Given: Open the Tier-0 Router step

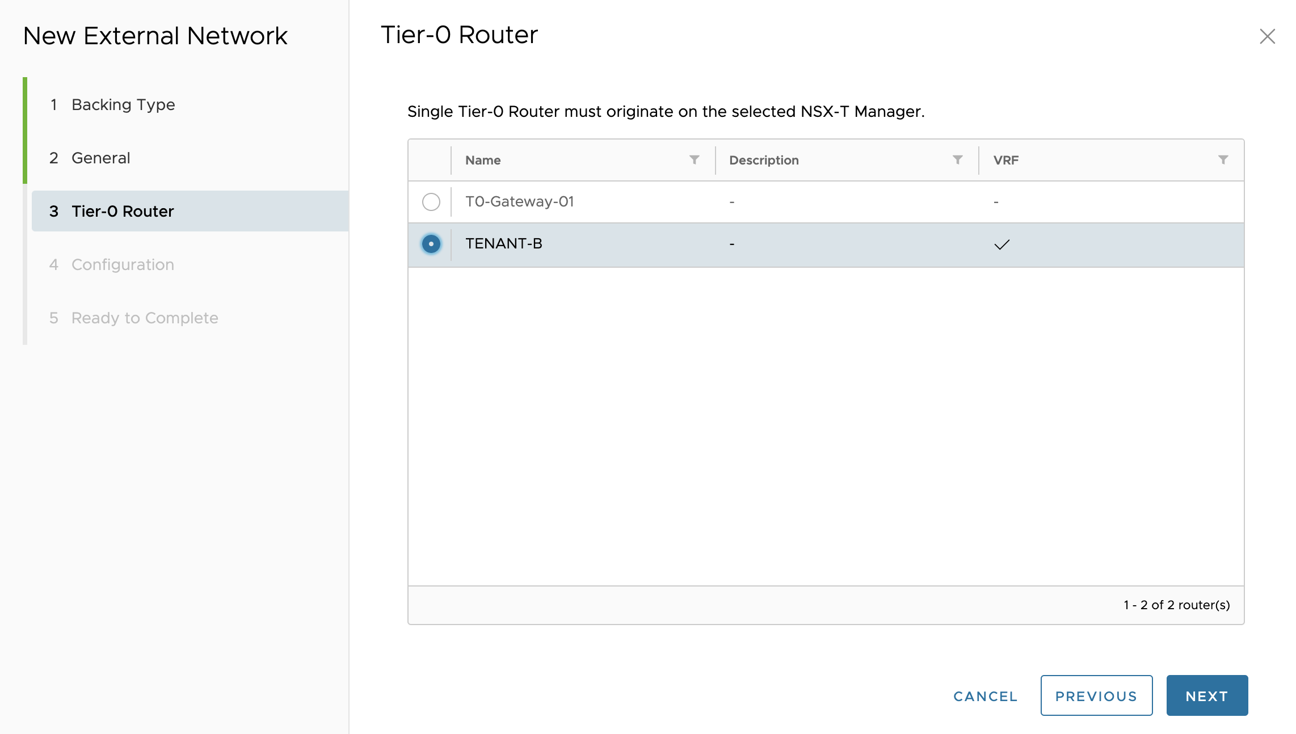Looking at the screenshot, I should click(x=123, y=211).
